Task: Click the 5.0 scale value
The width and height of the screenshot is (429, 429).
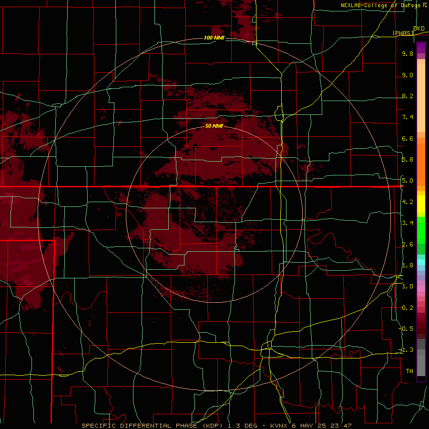Action: coord(408,181)
